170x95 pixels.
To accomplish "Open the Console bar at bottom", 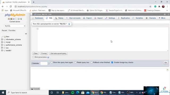I will point(35,89).
